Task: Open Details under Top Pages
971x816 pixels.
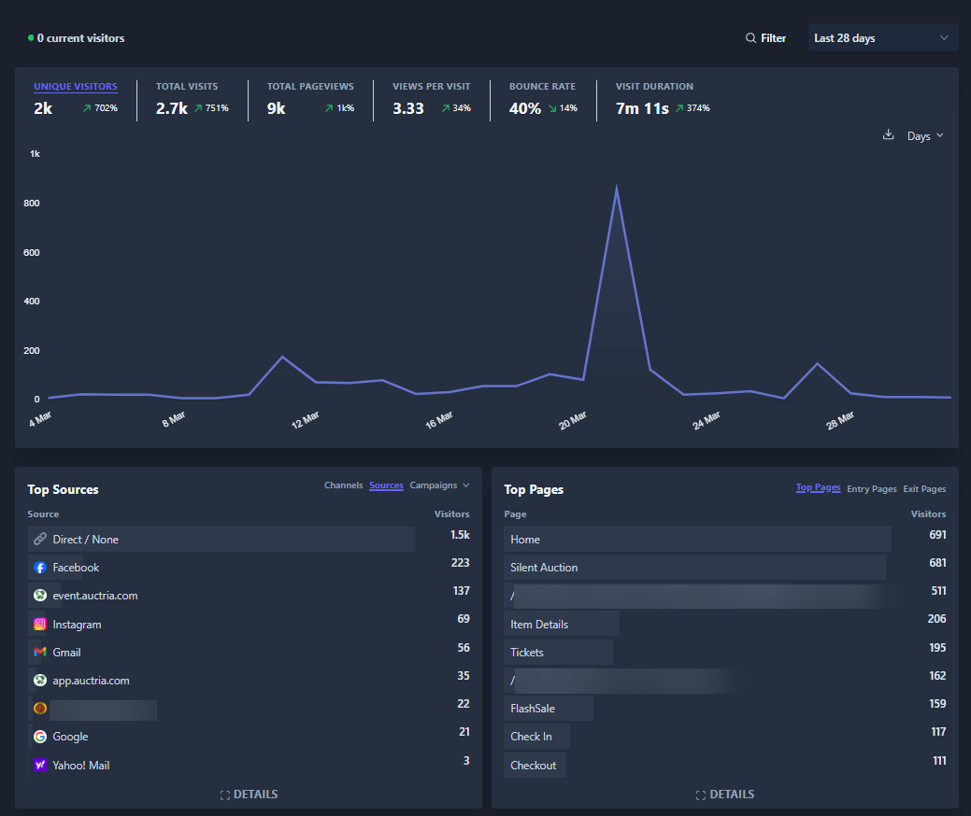Action: point(725,795)
